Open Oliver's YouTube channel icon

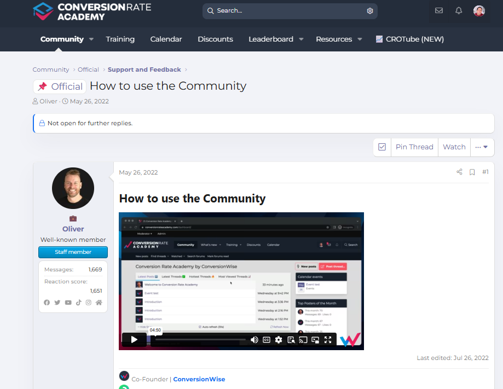coord(68,303)
